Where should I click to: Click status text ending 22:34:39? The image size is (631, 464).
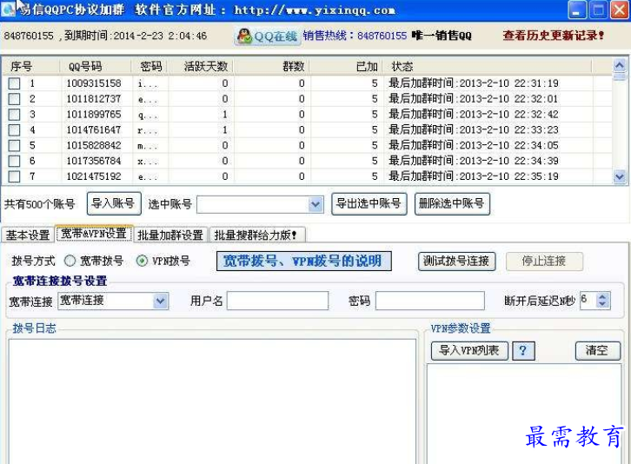473,161
